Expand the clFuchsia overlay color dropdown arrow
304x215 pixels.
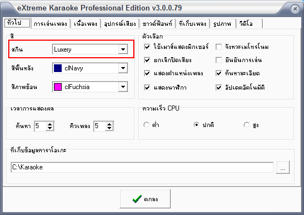coord(123,87)
